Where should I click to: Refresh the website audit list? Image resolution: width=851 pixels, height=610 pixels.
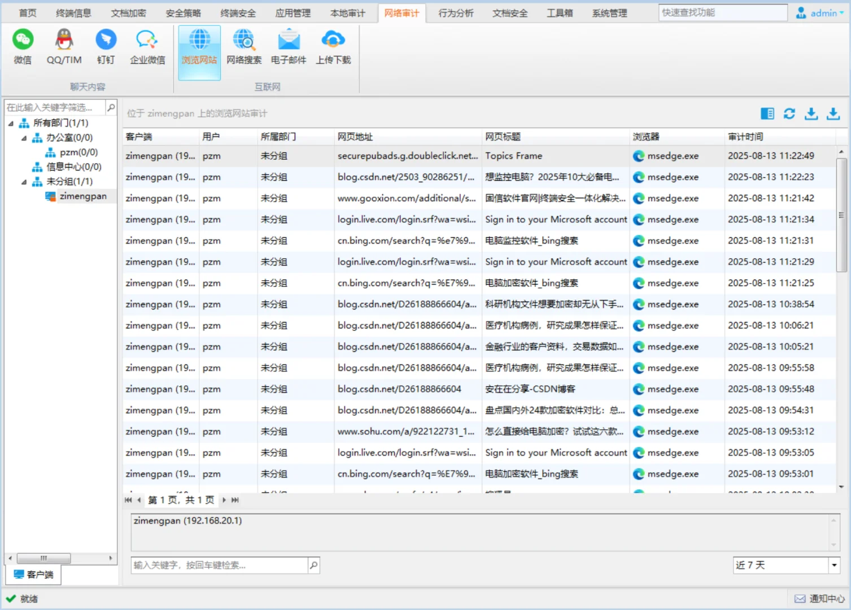[x=789, y=114]
